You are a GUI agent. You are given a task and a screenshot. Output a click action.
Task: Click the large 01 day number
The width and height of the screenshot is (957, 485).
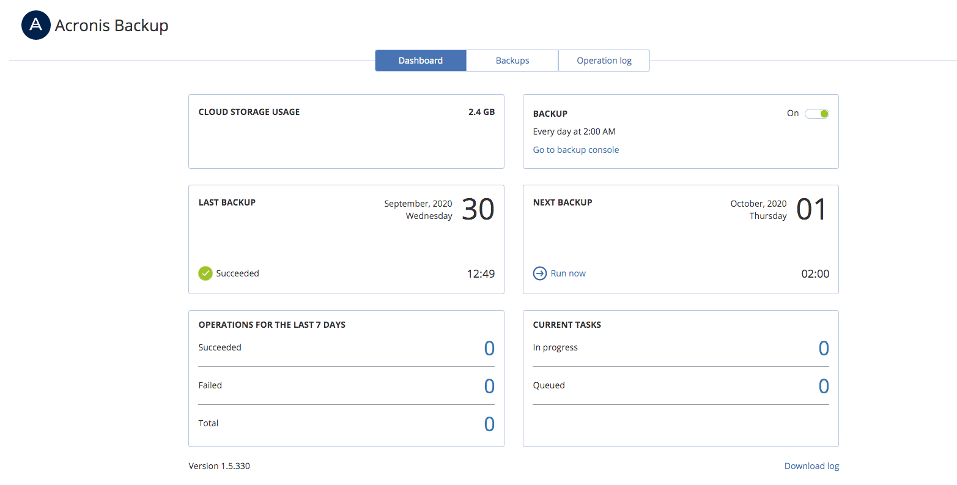coord(812,210)
